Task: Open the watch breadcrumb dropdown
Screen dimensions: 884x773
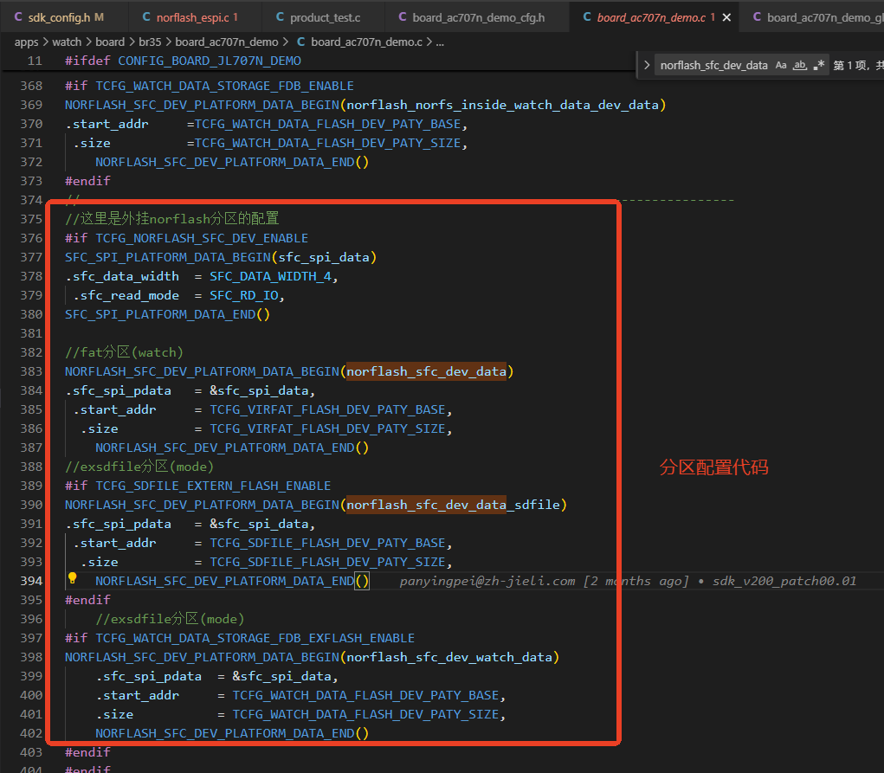Action: tap(67, 42)
